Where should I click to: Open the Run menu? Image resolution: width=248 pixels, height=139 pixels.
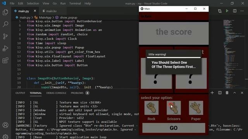click(x=63, y=3)
